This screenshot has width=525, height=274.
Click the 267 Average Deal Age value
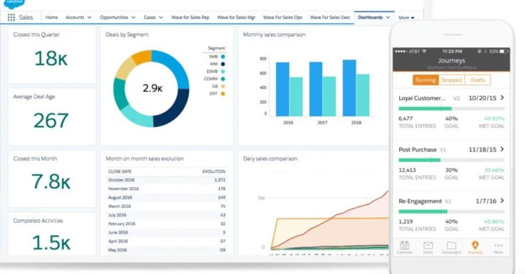click(51, 121)
